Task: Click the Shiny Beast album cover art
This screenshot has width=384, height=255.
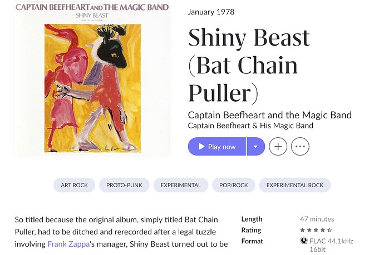Action: pos(92,79)
